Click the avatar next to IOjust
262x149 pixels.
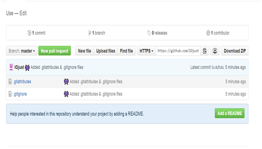(11, 67)
